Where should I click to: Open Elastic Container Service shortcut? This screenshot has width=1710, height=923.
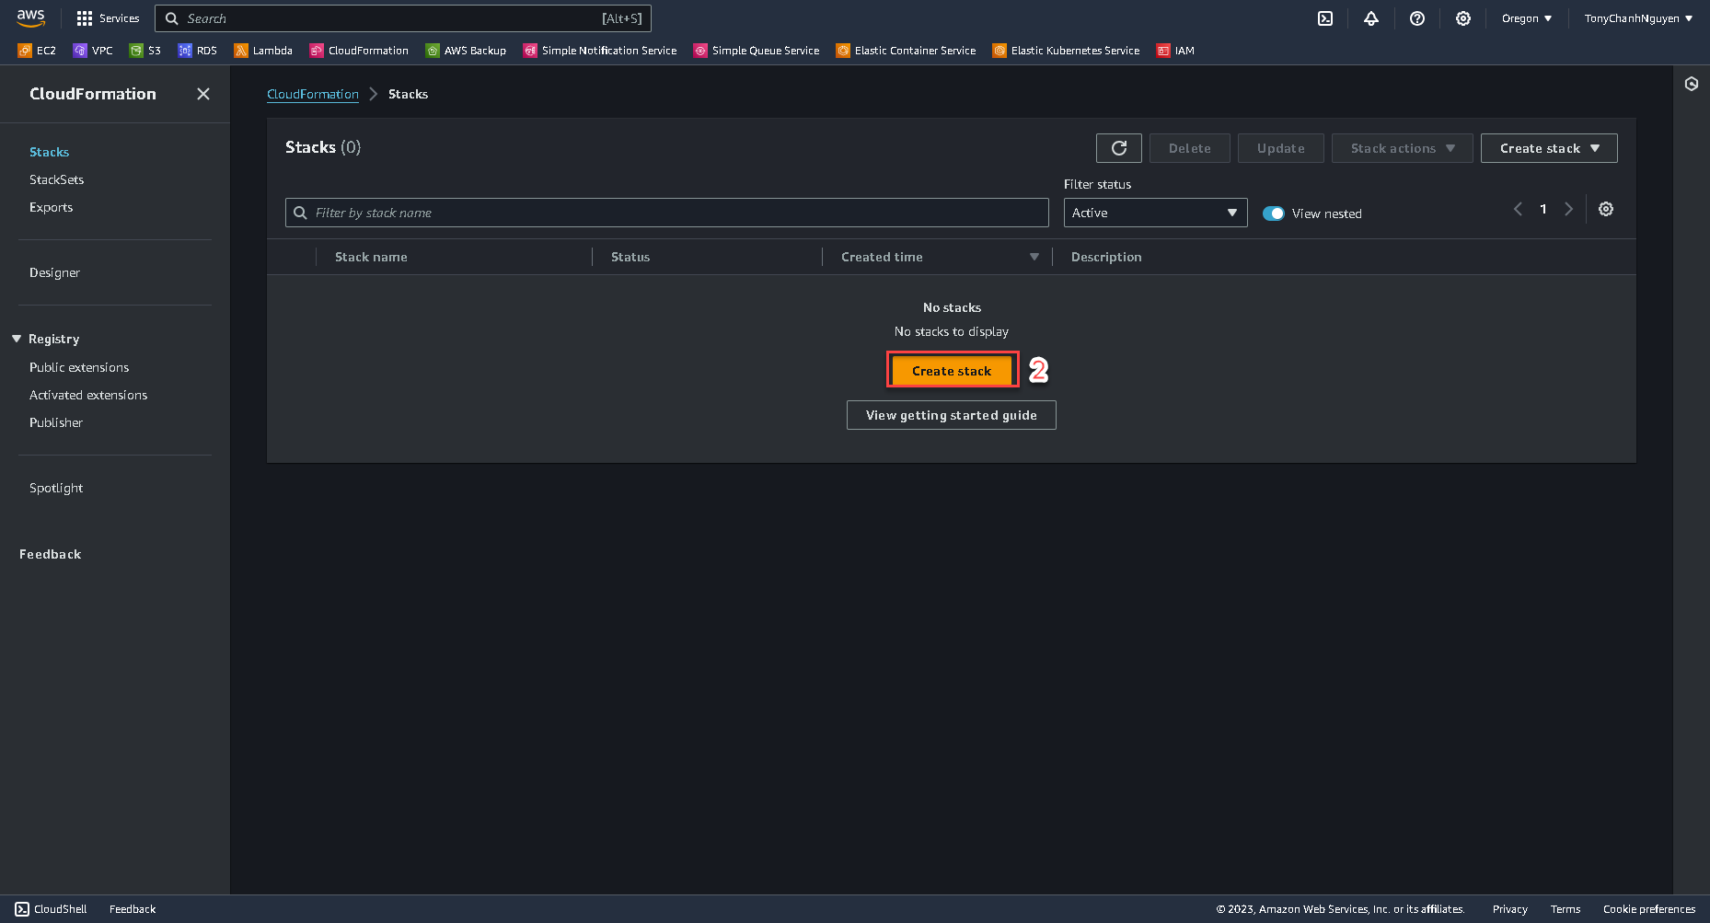[906, 51]
